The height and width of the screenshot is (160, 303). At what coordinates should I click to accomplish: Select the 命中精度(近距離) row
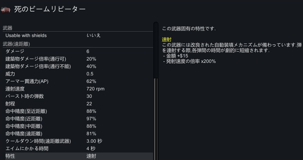pyautogui.click(x=79, y=119)
